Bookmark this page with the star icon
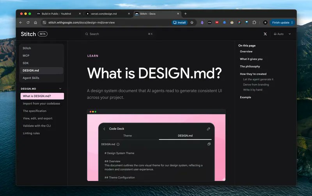The image size is (312, 196). point(192,23)
